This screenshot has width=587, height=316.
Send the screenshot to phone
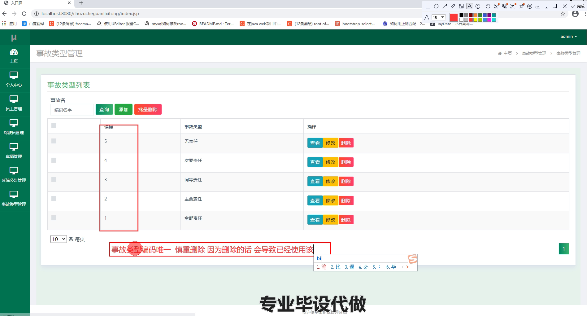[x=546, y=6]
